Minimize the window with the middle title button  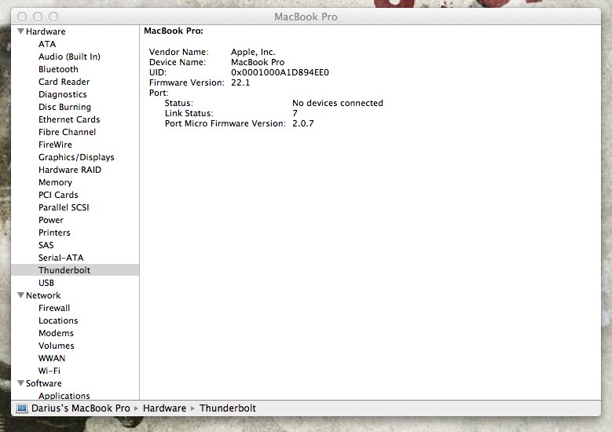click(38, 16)
